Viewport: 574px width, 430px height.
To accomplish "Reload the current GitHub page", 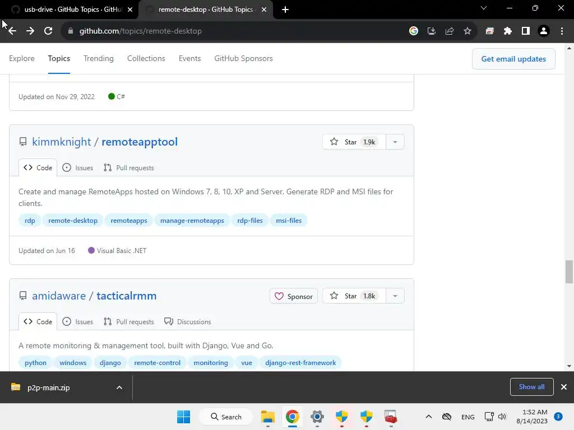I will tap(48, 31).
